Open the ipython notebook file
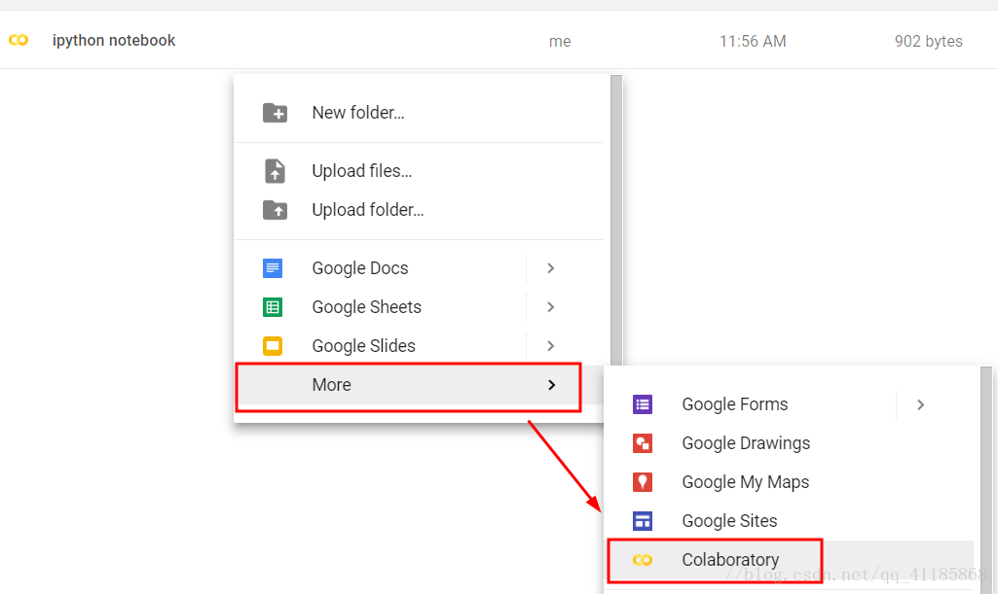This screenshot has width=998, height=594. tap(114, 41)
